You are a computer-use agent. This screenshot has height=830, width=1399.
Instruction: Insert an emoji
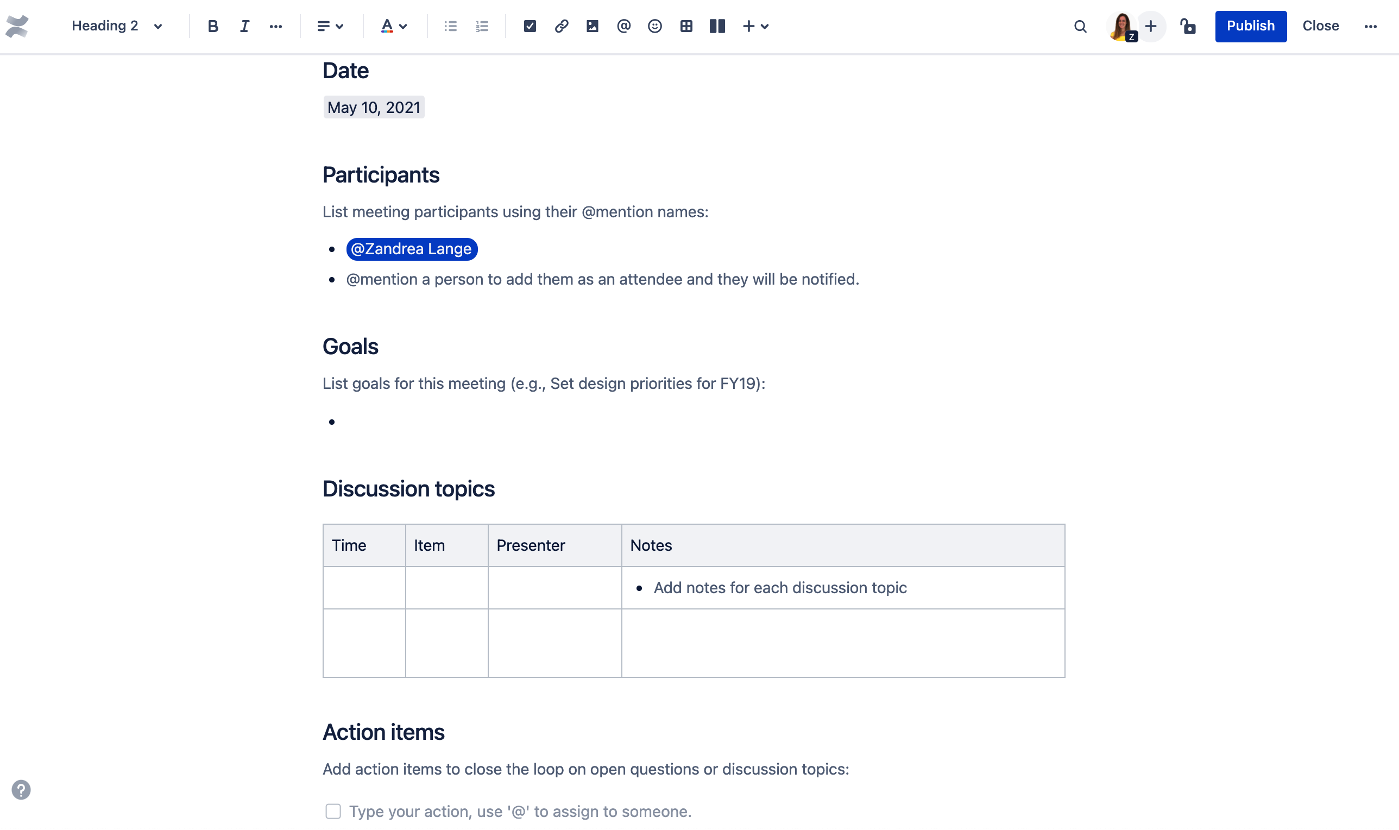[655, 26]
